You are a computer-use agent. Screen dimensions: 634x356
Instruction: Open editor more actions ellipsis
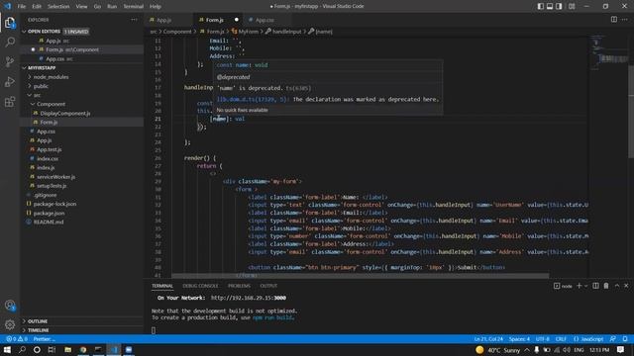click(625, 20)
